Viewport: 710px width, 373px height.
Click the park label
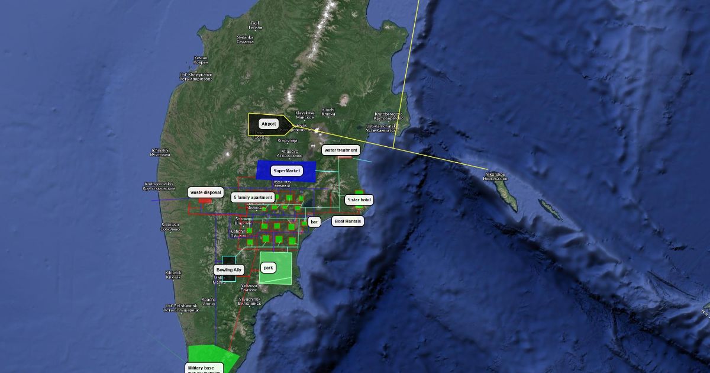[268, 268]
